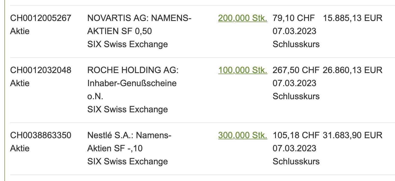Image resolution: width=395 pixels, height=181 pixels.
Task: Select the ROCHE HOLDING AG security name
Action: 133,70
